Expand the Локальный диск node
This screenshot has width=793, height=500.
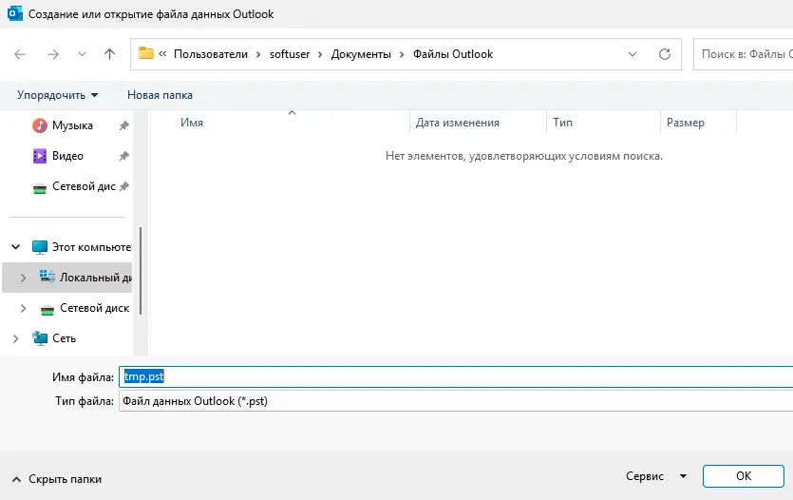pyautogui.click(x=23, y=278)
